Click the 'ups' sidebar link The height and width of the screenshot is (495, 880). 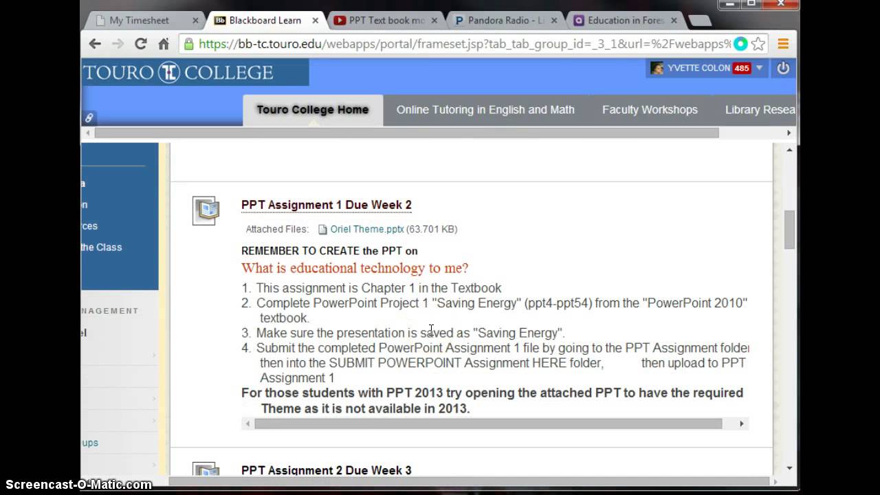[x=90, y=443]
